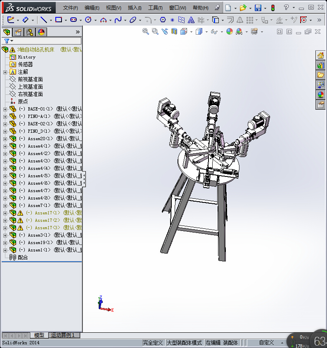Expand more FeatureManager tabs chevron

(78, 32)
